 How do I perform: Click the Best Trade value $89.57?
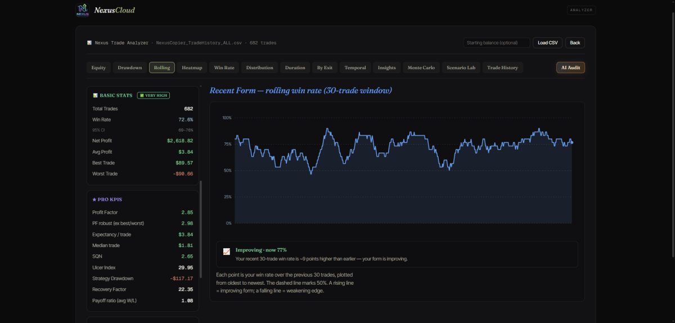click(184, 163)
